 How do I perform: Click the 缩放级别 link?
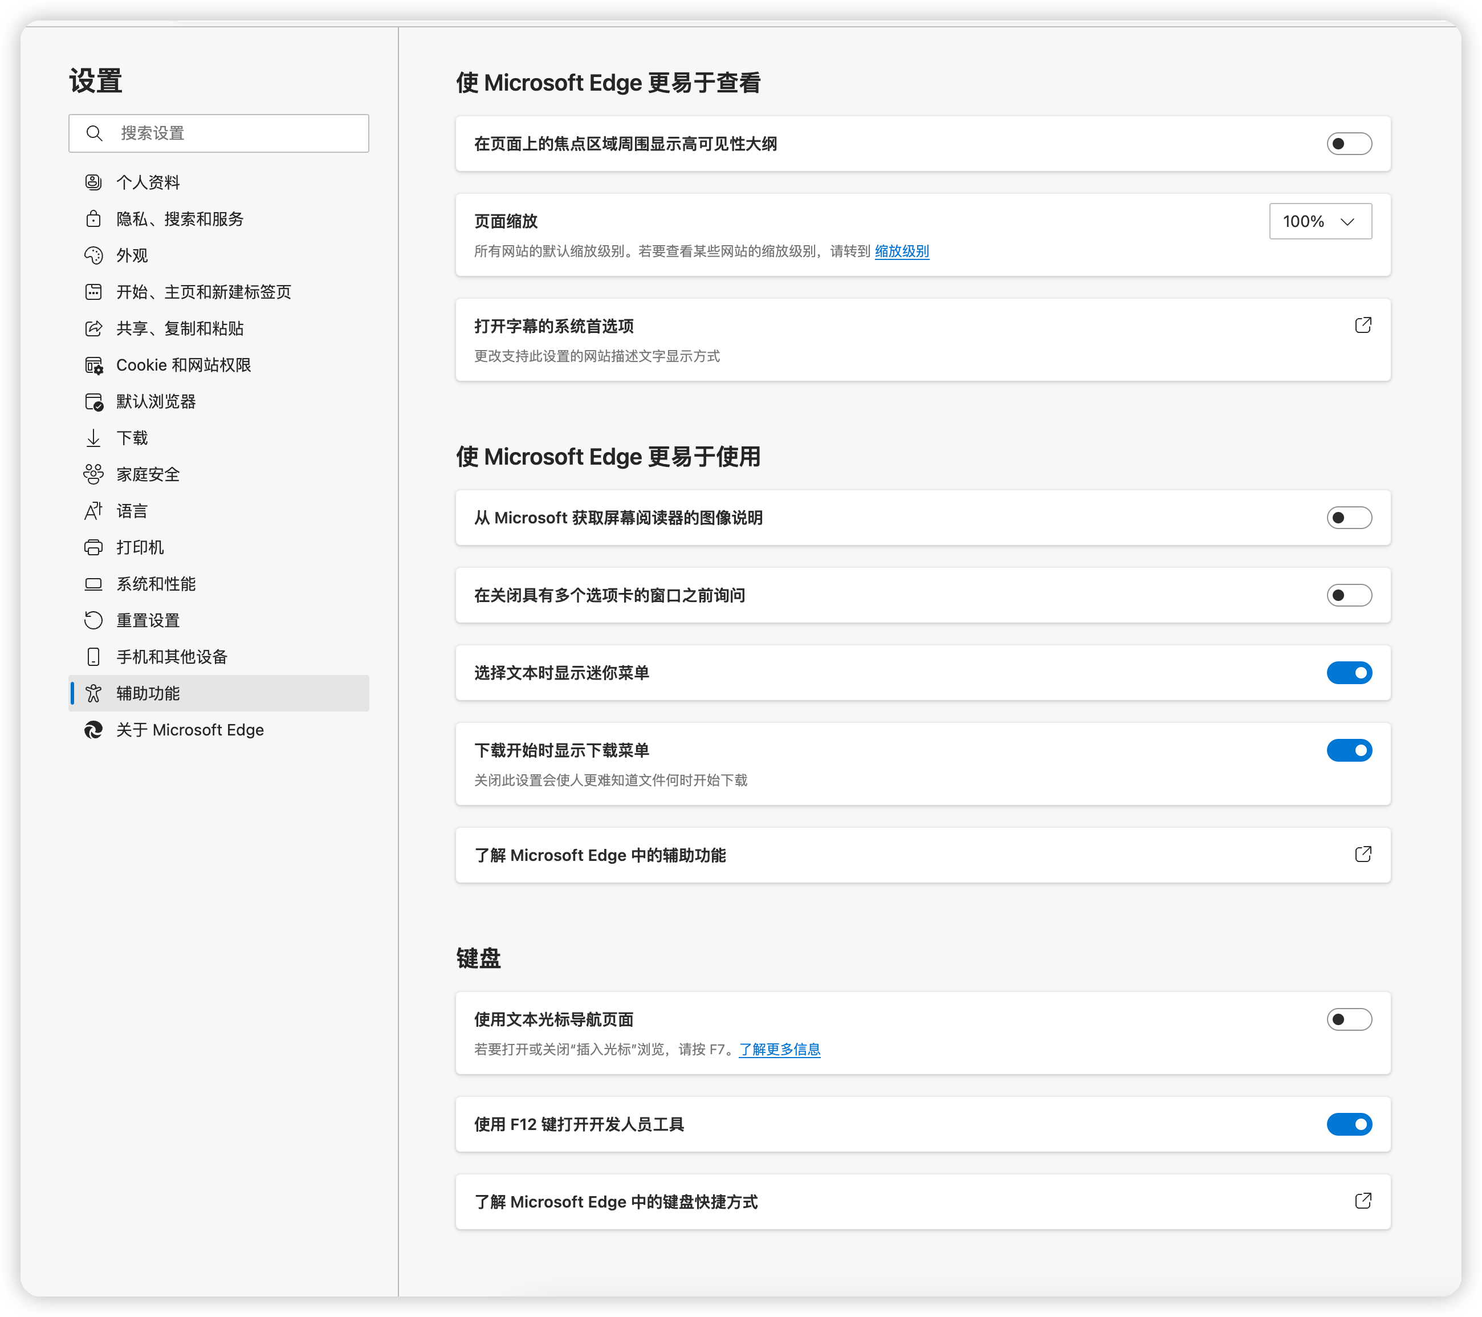pyautogui.click(x=901, y=251)
